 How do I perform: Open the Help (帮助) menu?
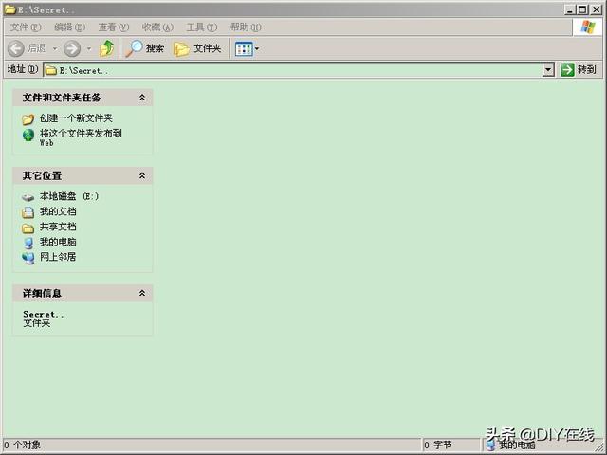pyautogui.click(x=246, y=27)
